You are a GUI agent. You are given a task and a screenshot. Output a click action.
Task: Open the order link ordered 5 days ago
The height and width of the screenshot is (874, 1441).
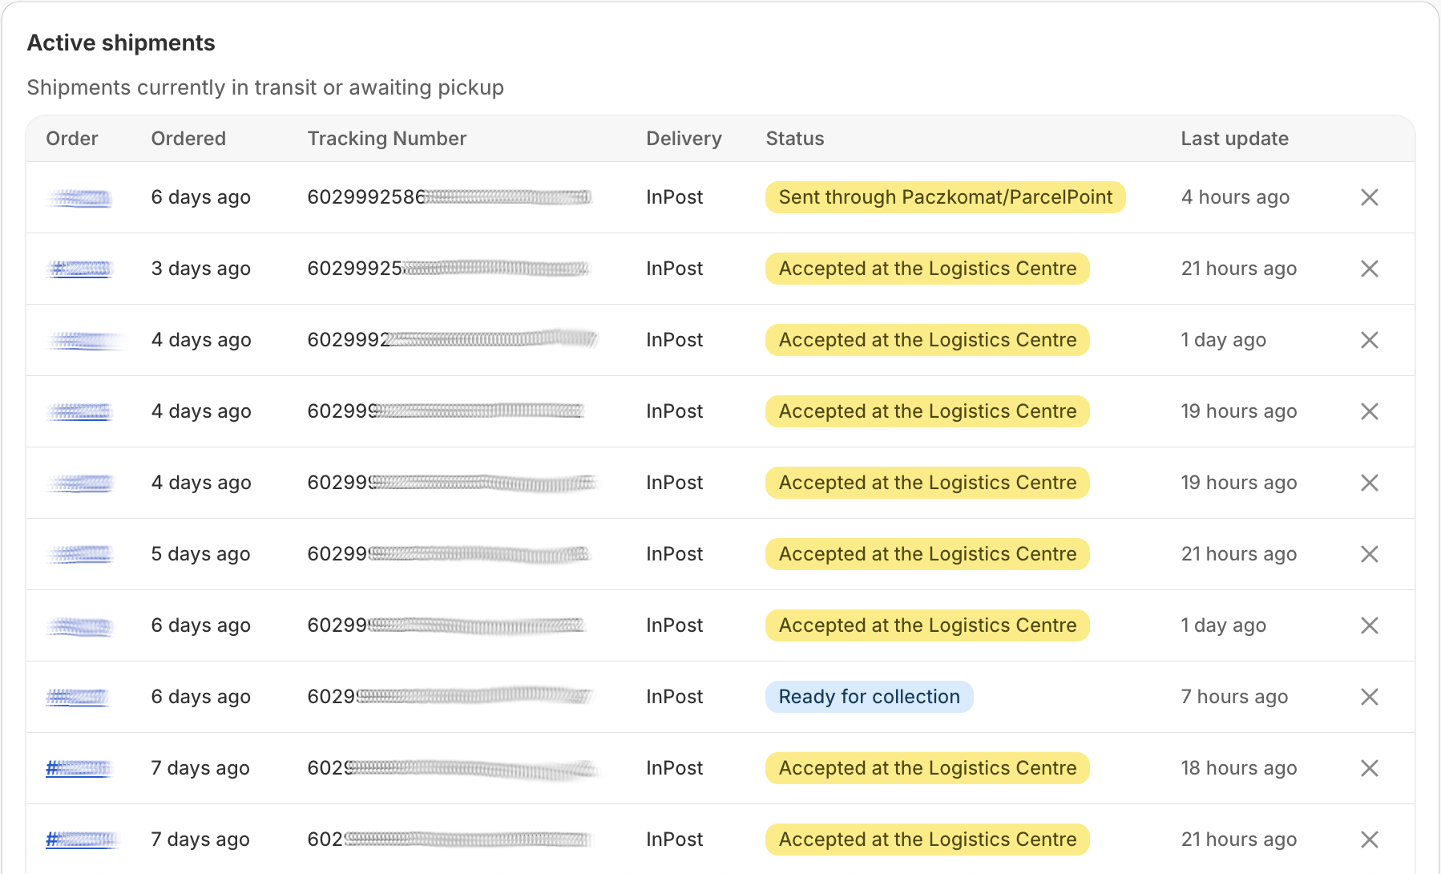coord(79,554)
